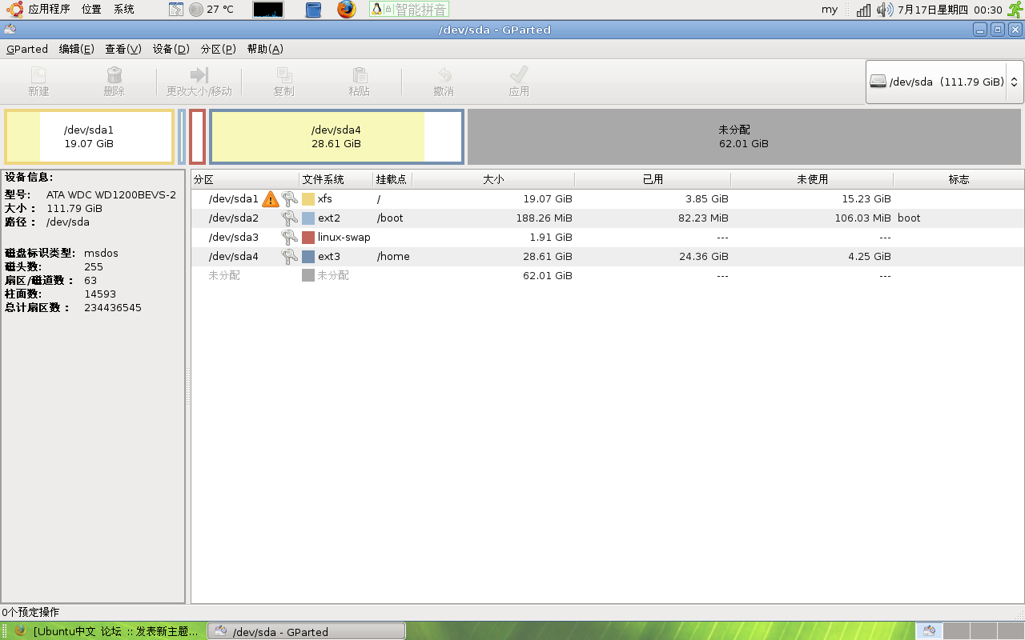
Task: Open the 分区(P) partition menu
Action: [x=218, y=49]
